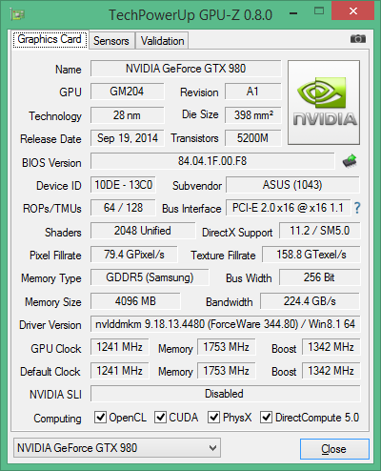Open GPU-Z title bar app icon menu
Screen dimensions: 381x471
tap(17, 14)
